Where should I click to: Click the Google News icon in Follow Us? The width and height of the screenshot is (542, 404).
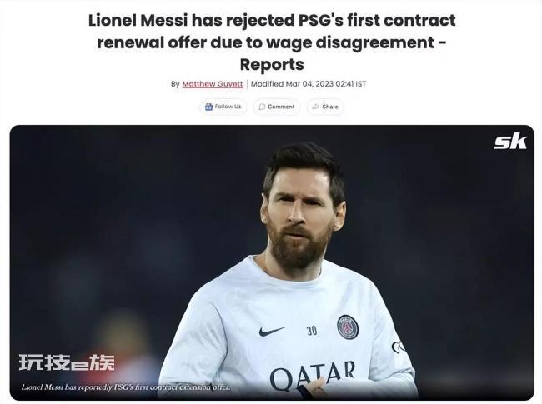[x=208, y=107]
